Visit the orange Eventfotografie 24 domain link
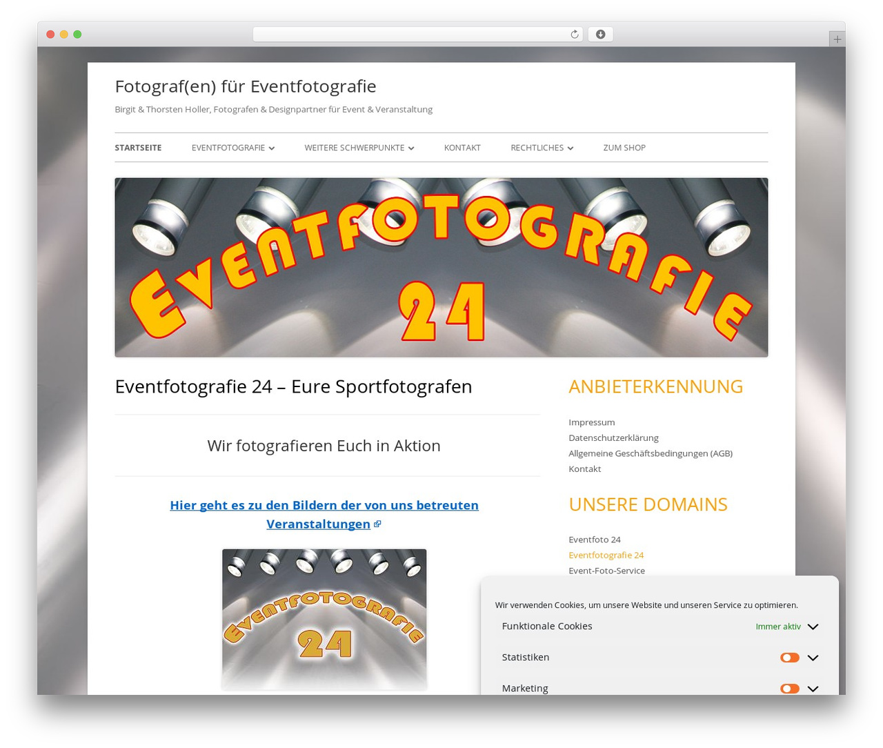 coord(606,555)
